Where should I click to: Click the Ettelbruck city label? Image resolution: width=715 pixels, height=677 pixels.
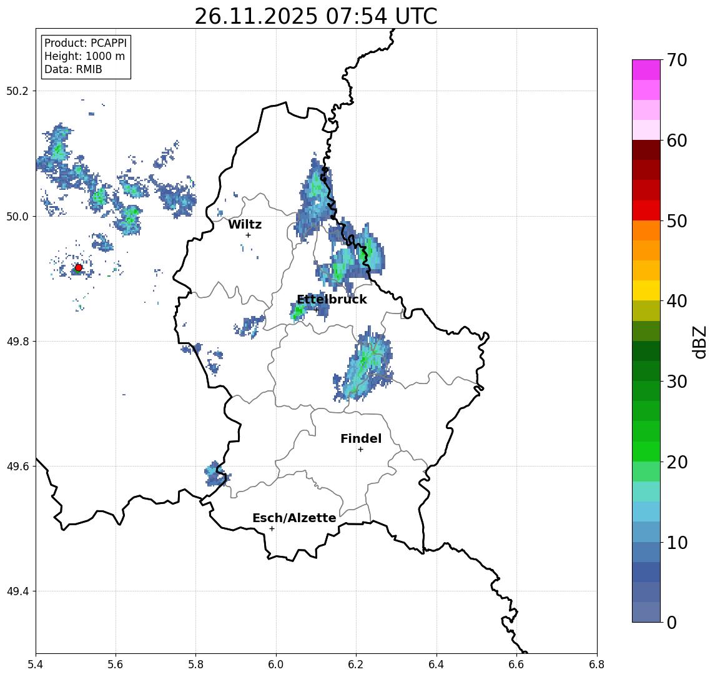(x=332, y=299)
